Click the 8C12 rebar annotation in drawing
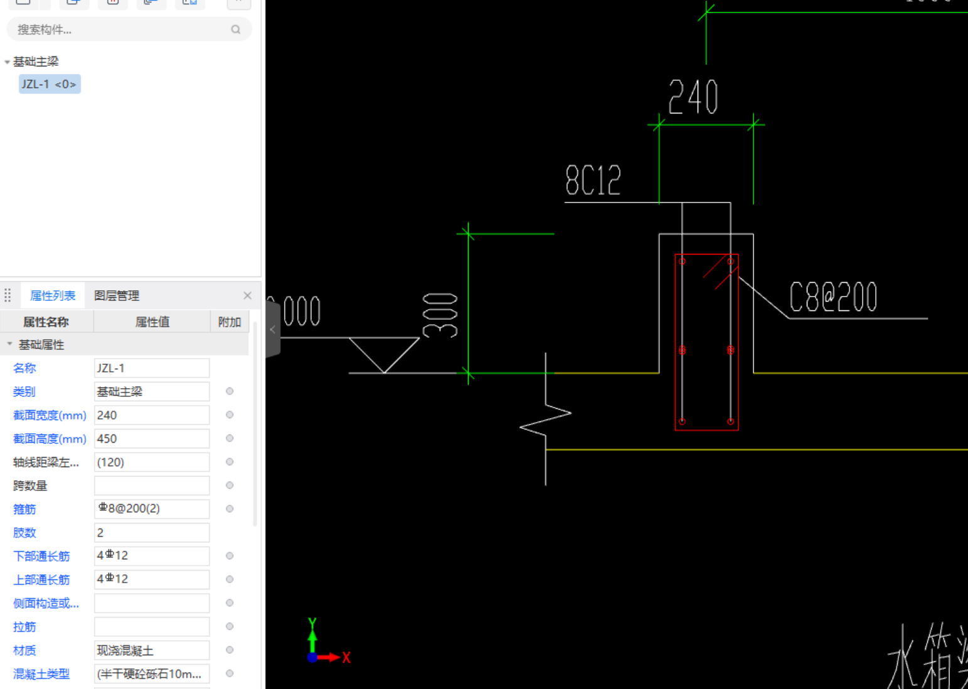The height and width of the screenshot is (689, 968). 593,181
